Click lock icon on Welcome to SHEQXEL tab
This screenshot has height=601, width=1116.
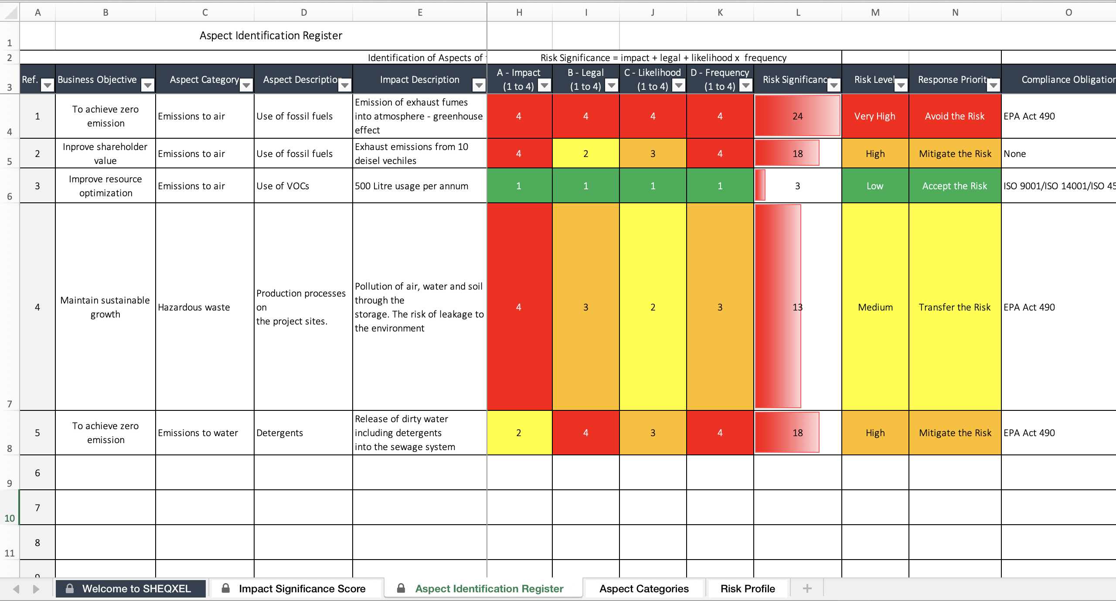[x=69, y=588]
